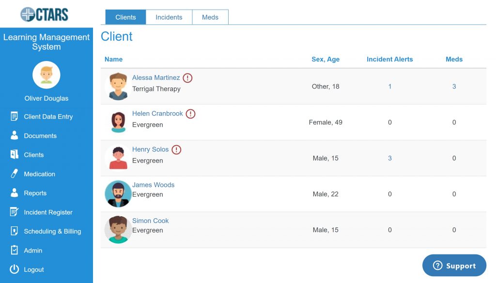Click the Admin clipboard icon
Image resolution: width=496 pixels, height=283 pixels.
14,251
